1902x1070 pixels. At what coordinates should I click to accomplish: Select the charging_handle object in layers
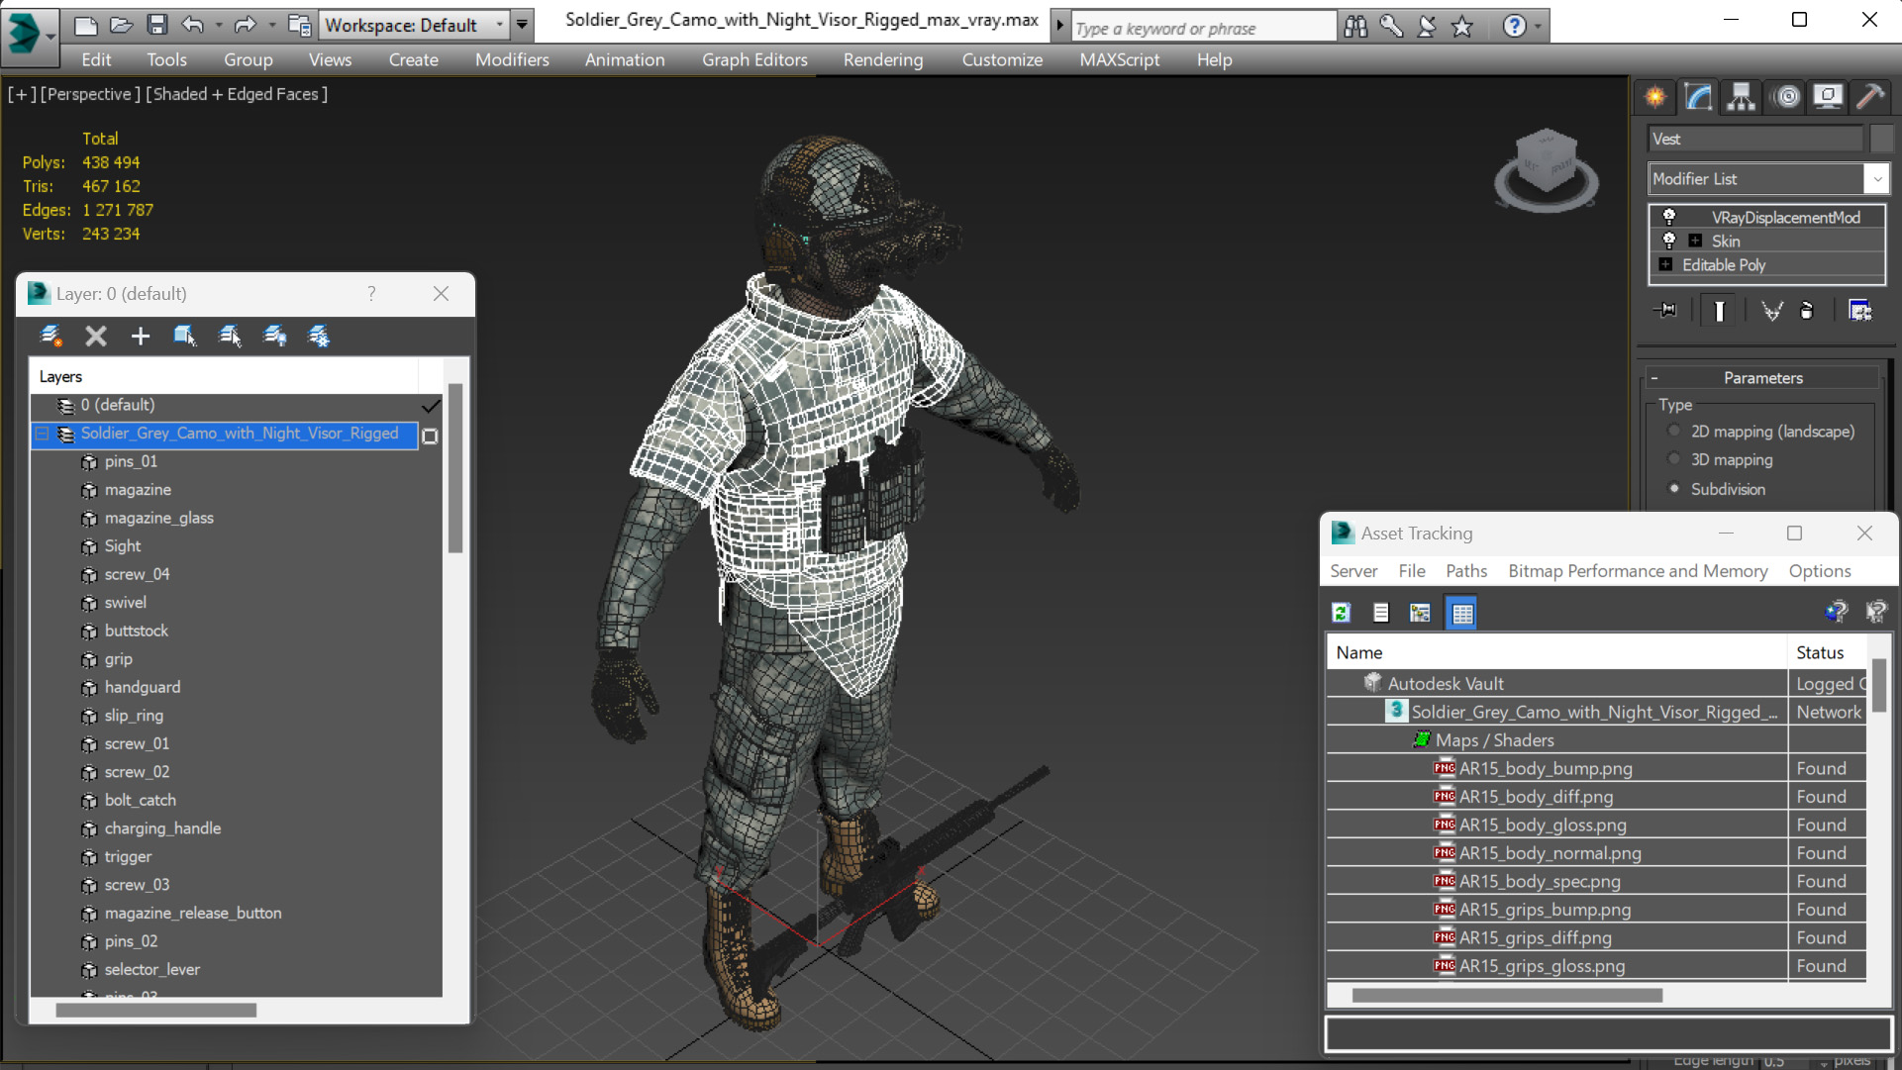[x=162, y=828]
